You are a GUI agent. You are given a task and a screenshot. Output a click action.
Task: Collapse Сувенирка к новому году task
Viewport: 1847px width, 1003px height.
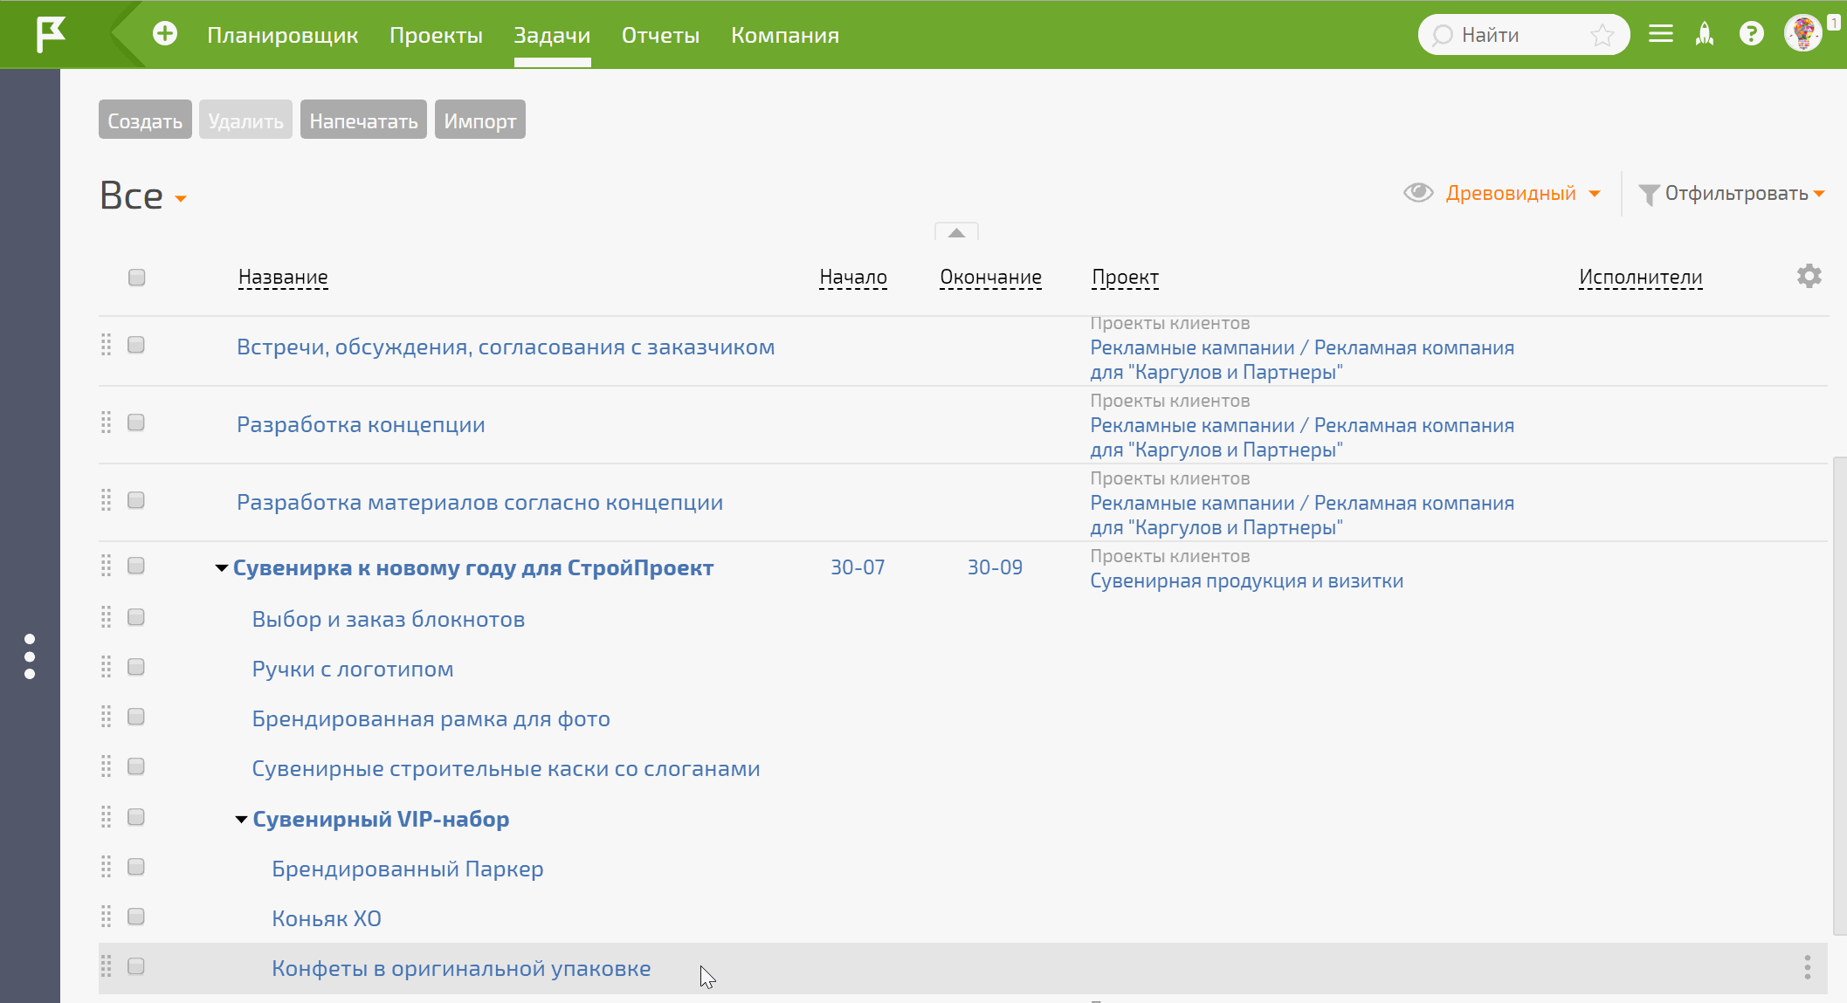(x=221, y=568)
